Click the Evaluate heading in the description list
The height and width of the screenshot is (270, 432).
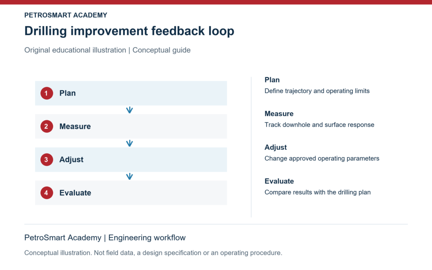coord(279,181)
